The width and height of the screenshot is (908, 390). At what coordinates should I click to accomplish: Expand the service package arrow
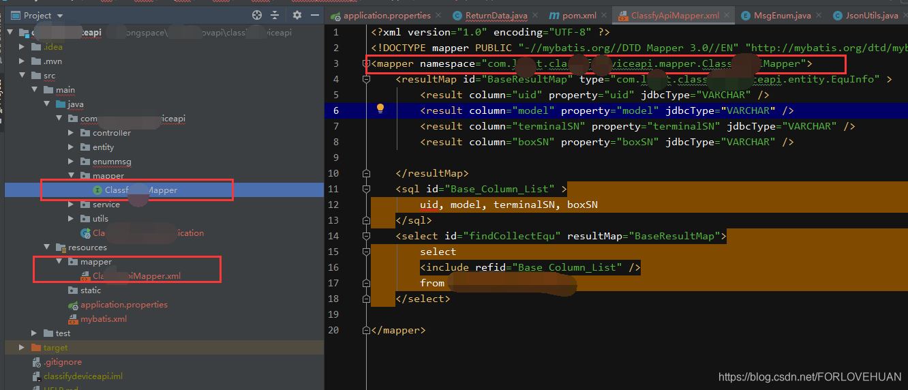point(72,205)
